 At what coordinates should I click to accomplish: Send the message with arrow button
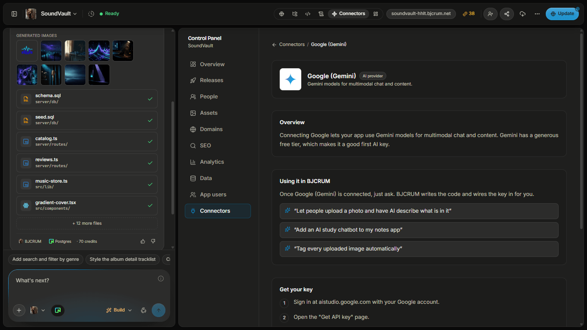point(159,310)
